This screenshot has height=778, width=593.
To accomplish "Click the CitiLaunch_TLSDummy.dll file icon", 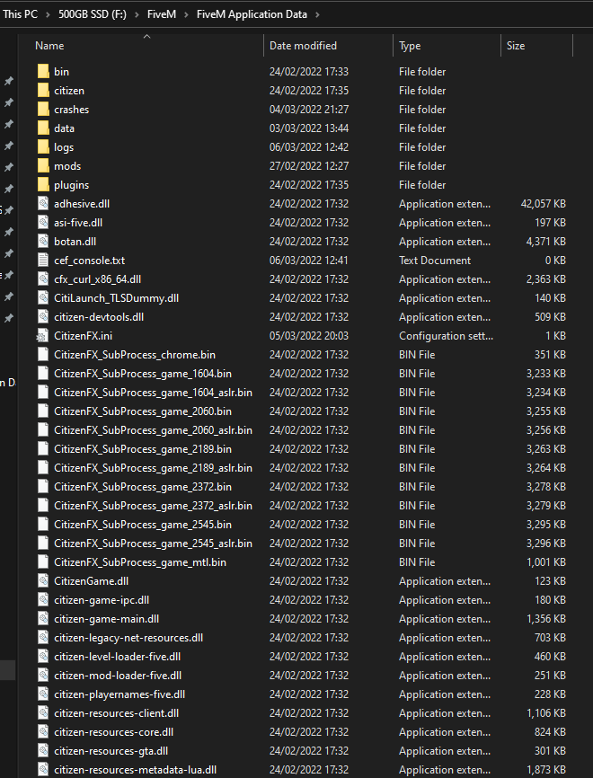I will (x=43, y=297).
